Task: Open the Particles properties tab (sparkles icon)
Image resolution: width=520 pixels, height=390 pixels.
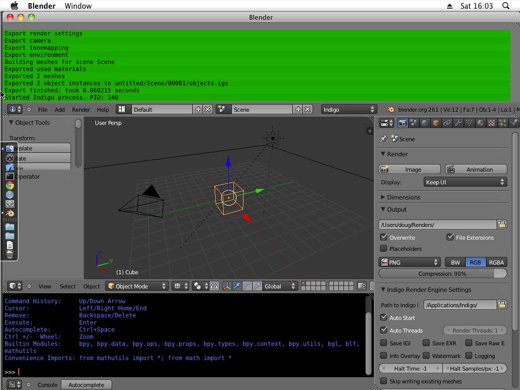Action: 503,123
